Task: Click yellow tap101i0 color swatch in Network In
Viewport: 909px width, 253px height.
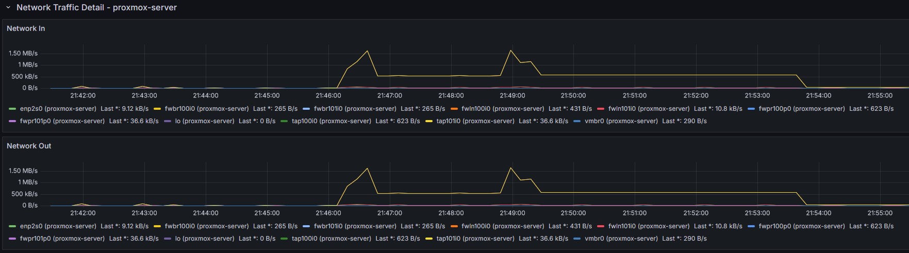Action: 429,121
